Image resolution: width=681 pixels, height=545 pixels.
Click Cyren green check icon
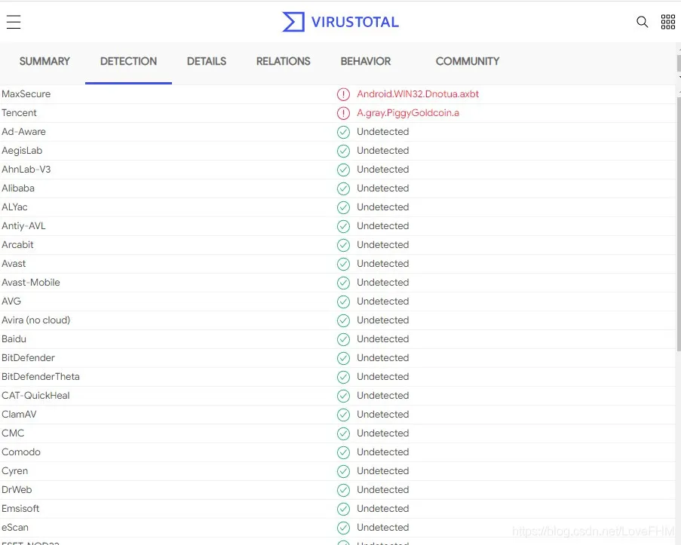(343, 471)
